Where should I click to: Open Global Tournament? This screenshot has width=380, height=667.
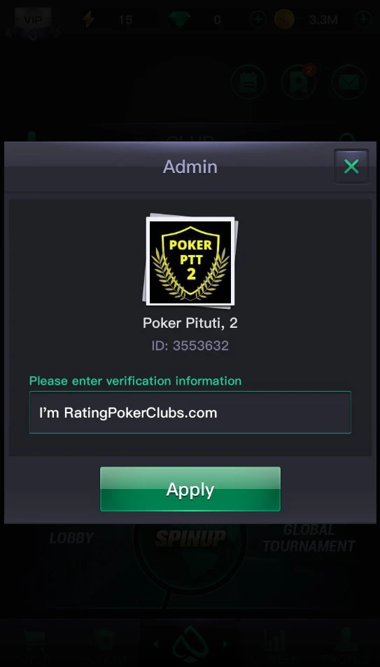309,538
